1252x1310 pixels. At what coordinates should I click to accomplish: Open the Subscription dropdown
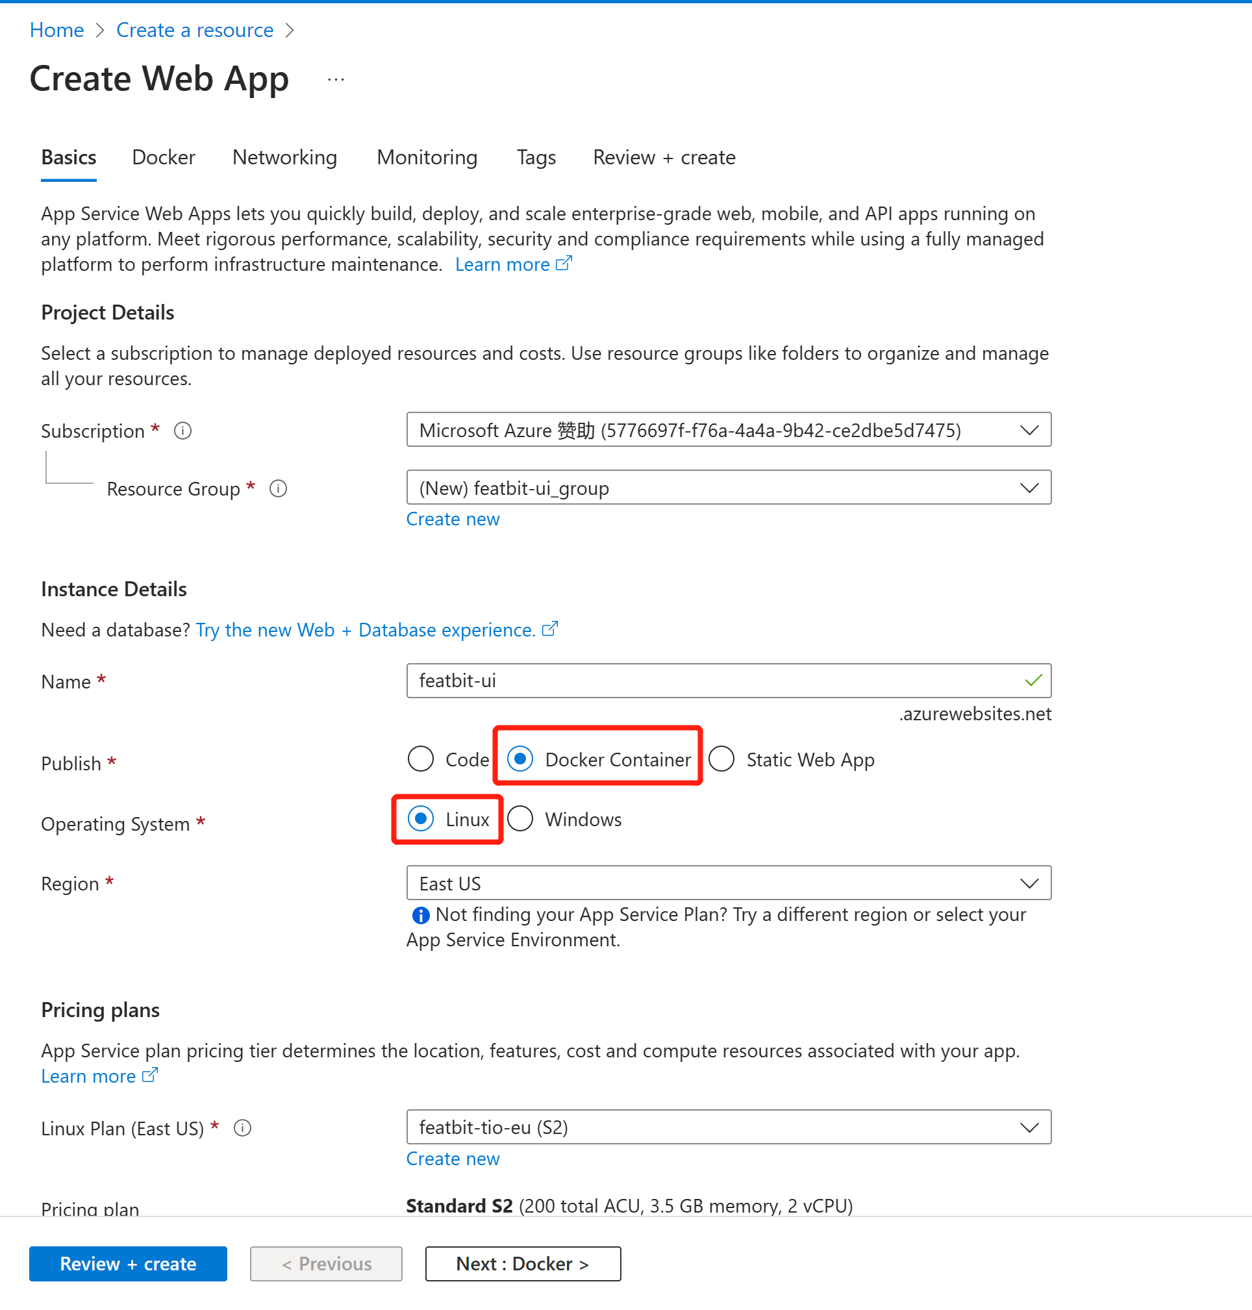(729, 431)
